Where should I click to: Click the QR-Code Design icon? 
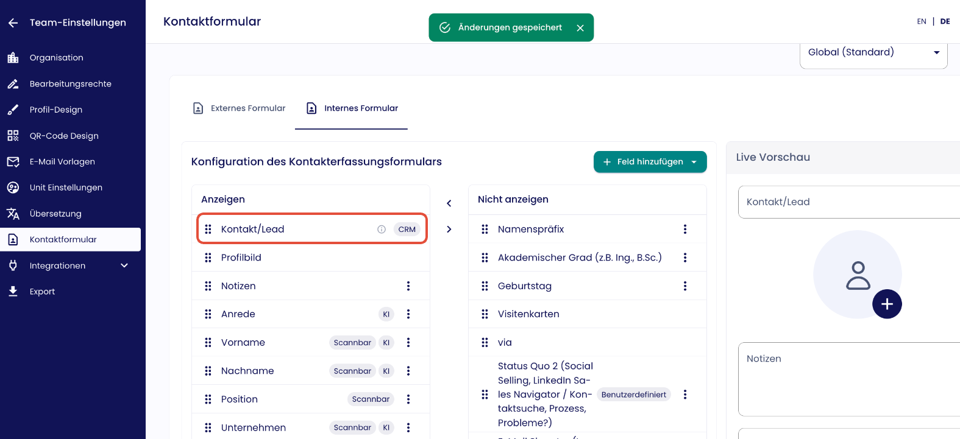click(13, 136)
